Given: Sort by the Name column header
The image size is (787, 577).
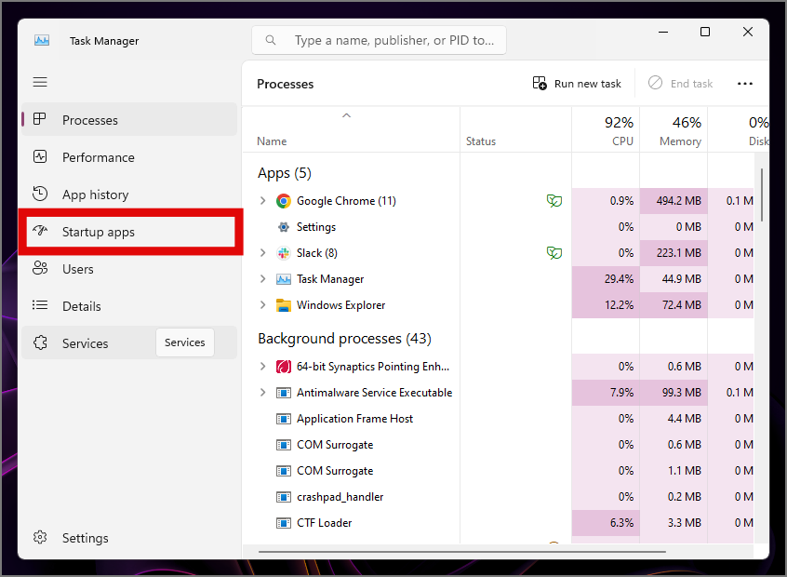Looking at the screenshot, I should pyautogui.click(x=351, y=129).
